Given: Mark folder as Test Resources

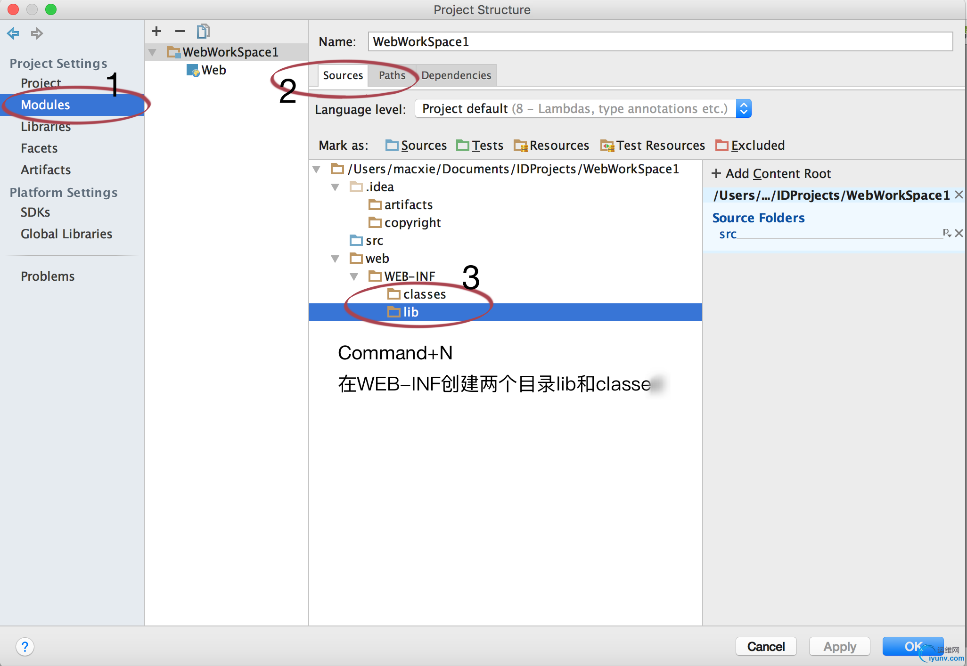Looking at the screenshot, I should pyautogui.click(x=653, y=146).
